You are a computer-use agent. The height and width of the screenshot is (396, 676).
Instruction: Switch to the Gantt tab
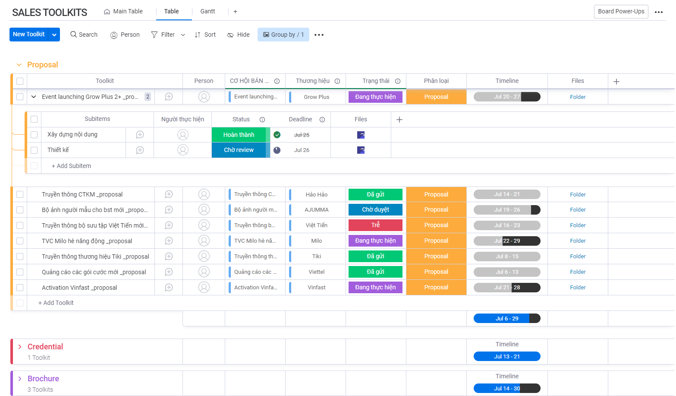click(208, 12)
